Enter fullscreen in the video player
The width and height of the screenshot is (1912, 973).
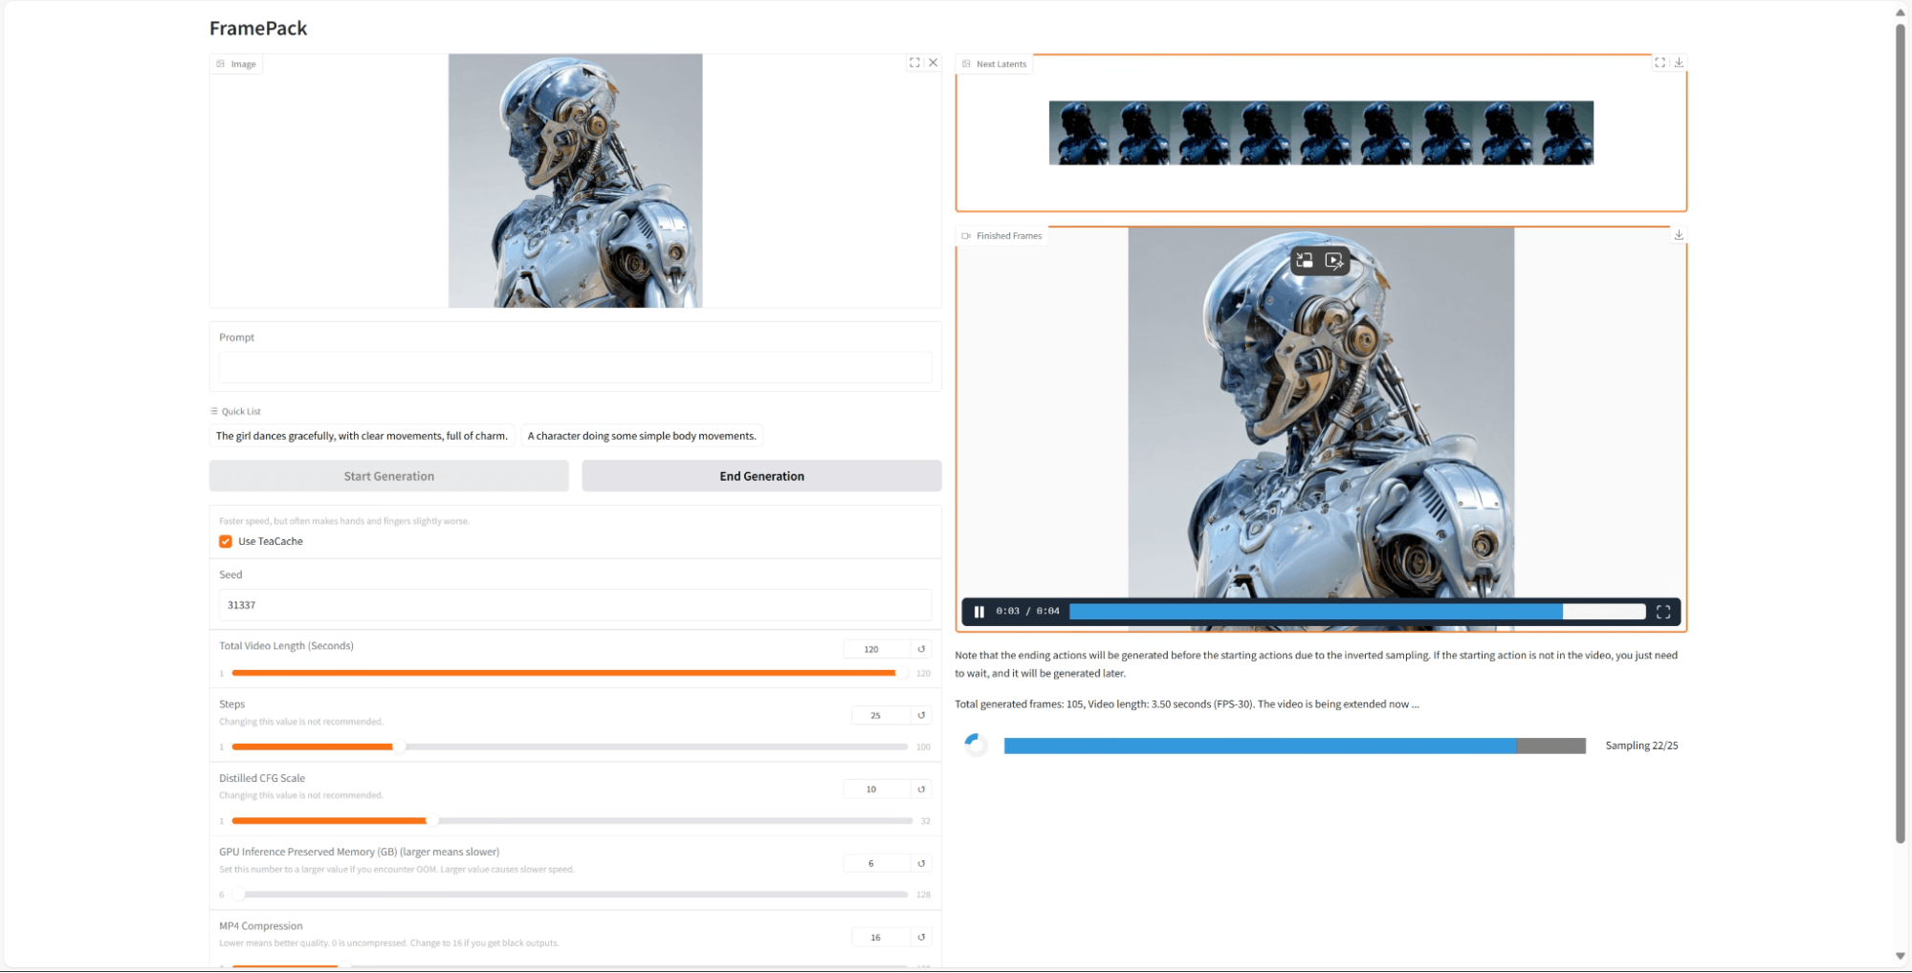click(1663, 612)
